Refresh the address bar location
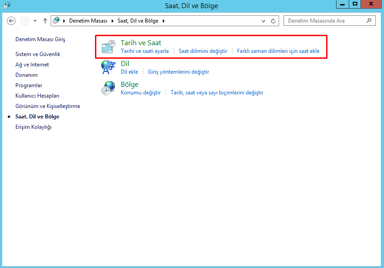Screen dimensions: 384x268 coord(273,21)
